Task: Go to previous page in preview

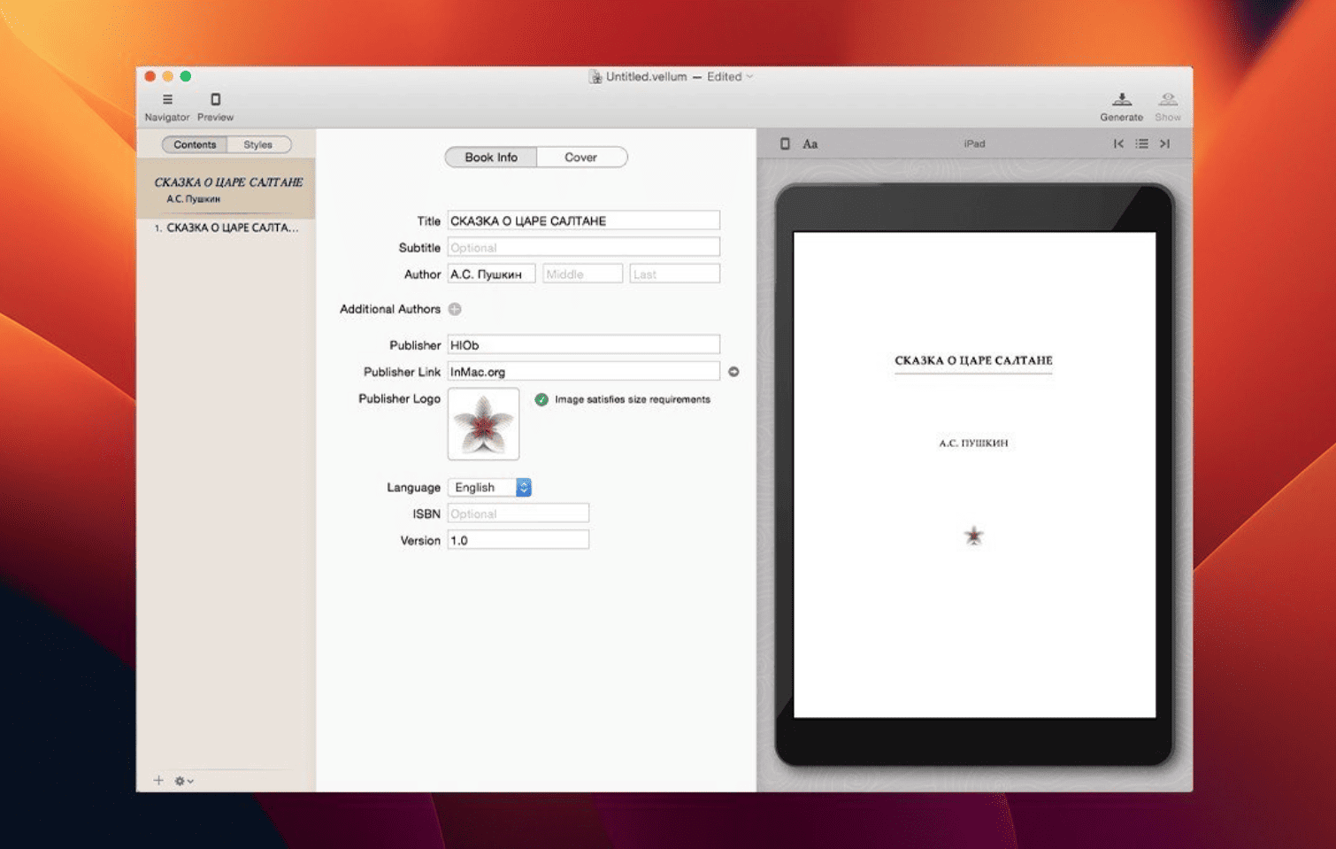Action: pos(1118,143)
